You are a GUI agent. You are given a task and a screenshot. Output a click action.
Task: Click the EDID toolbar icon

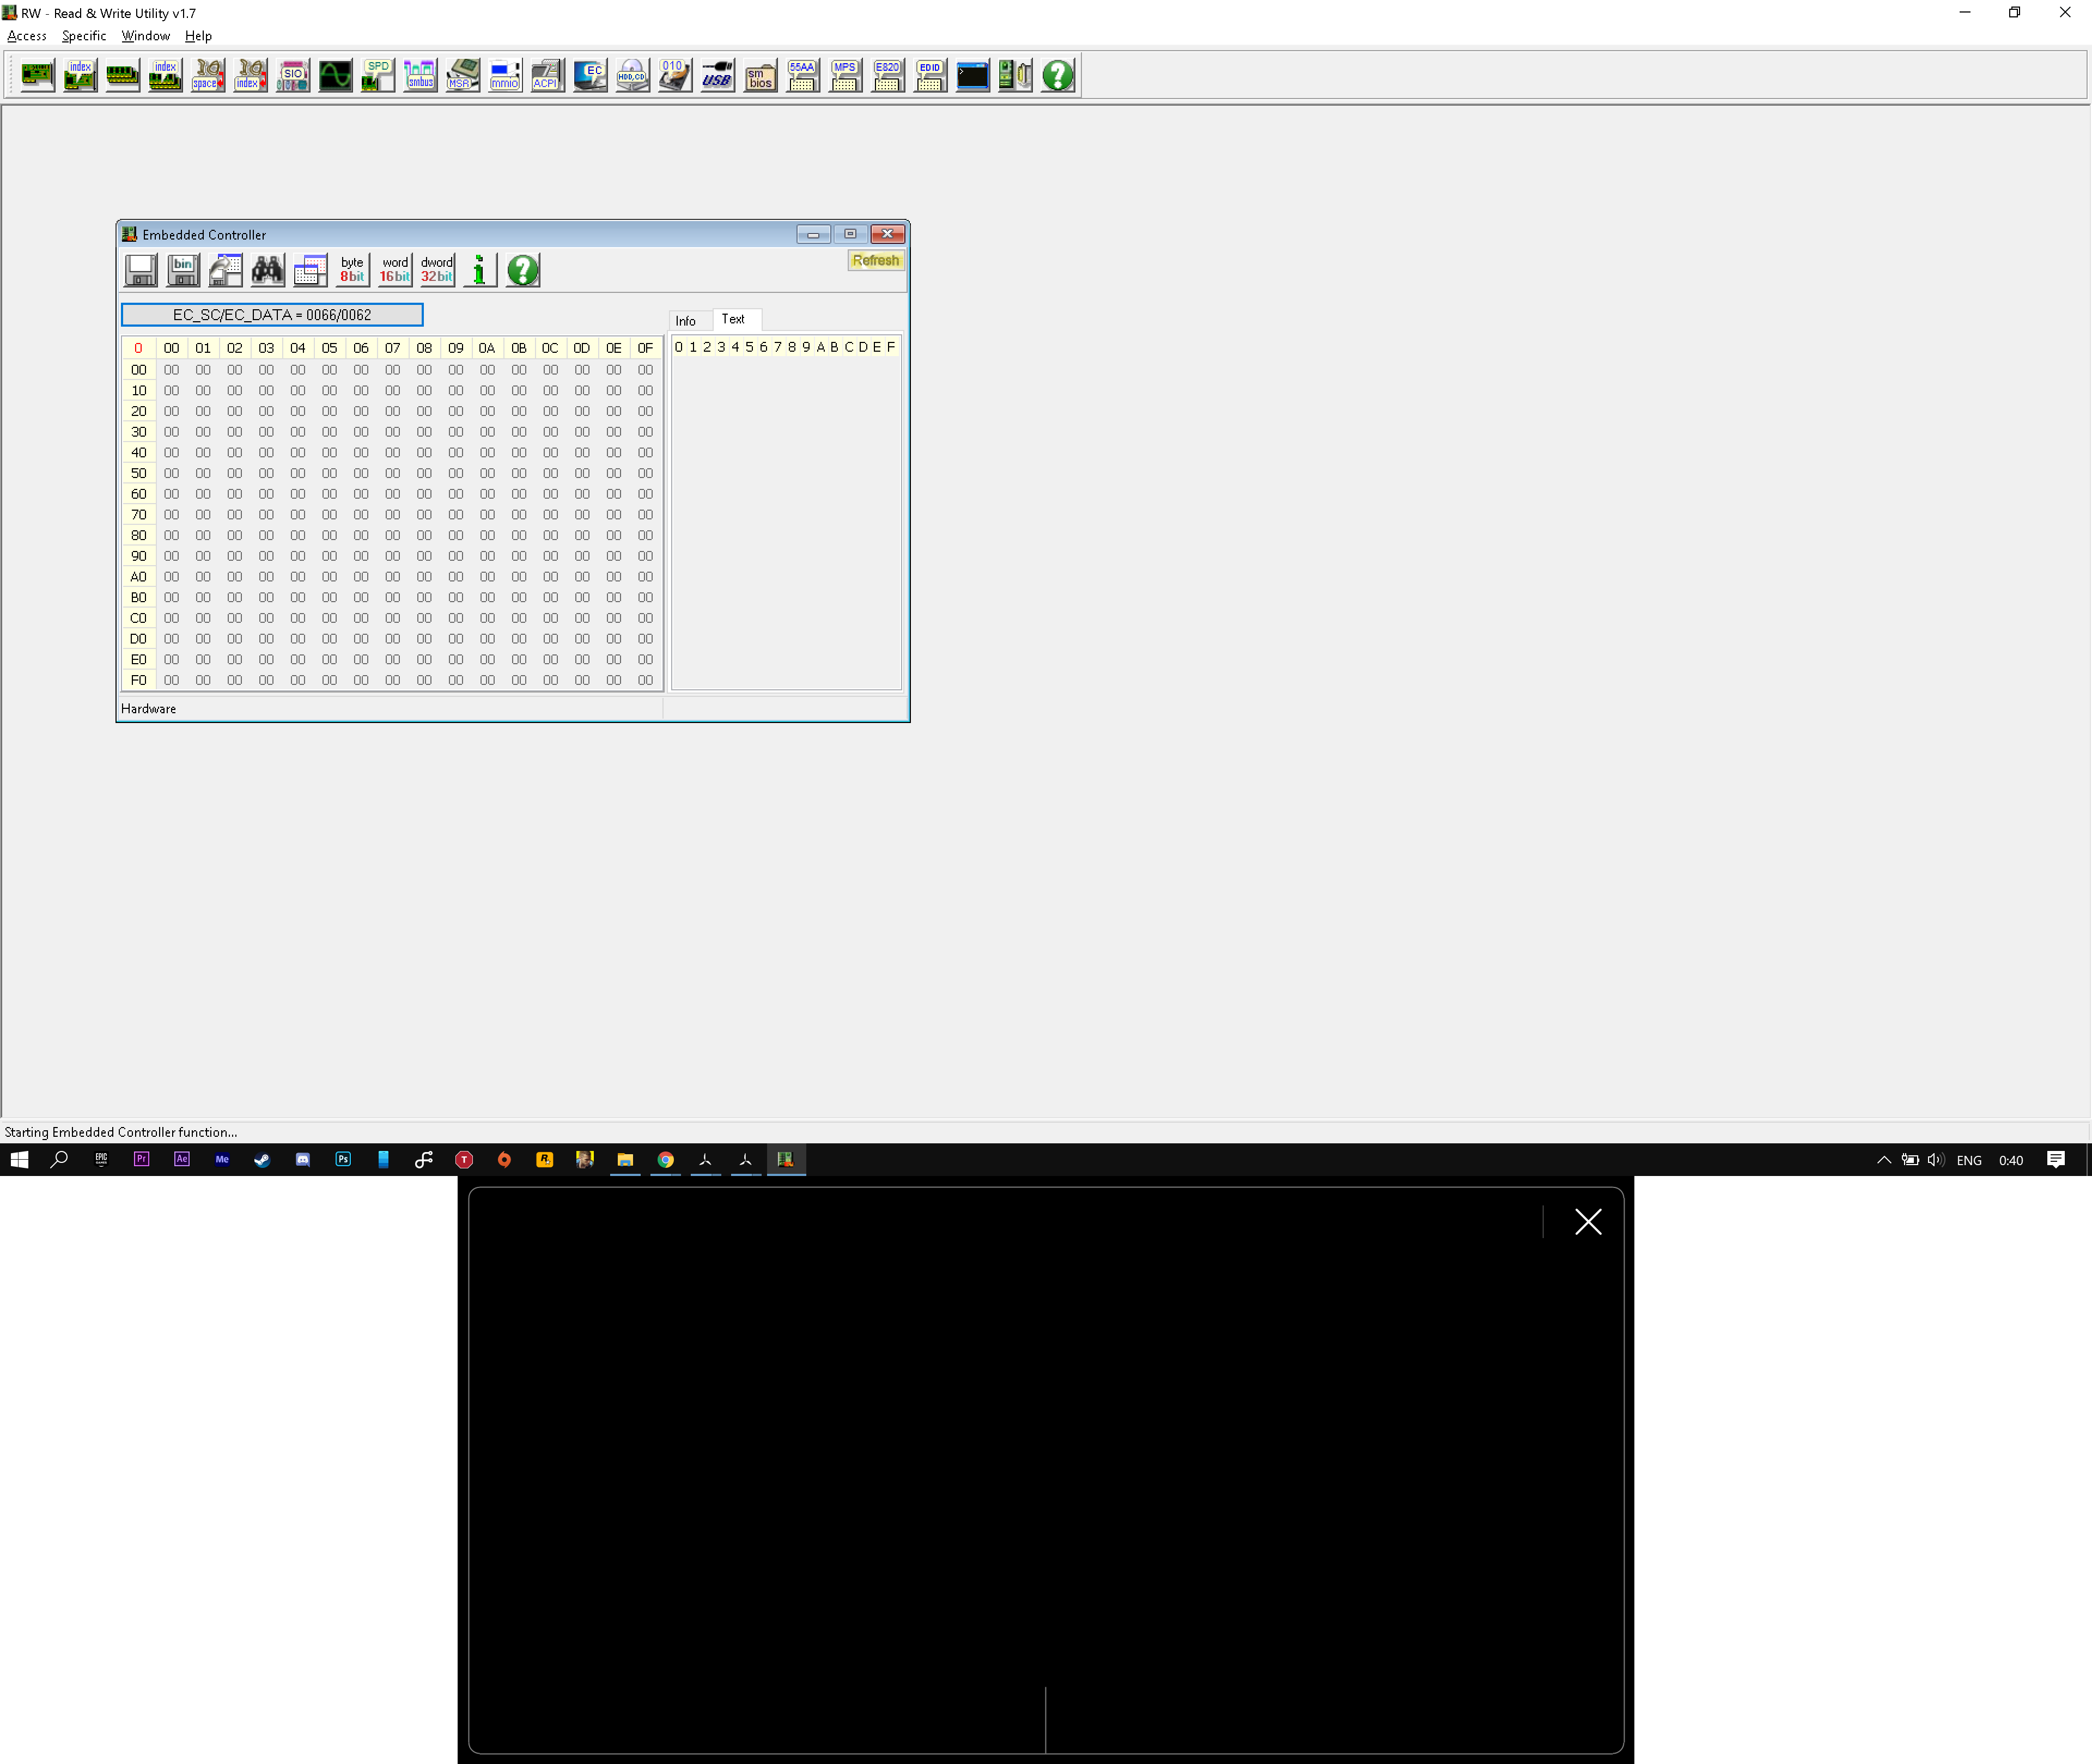pyautogui.click(x=929, y=75)
